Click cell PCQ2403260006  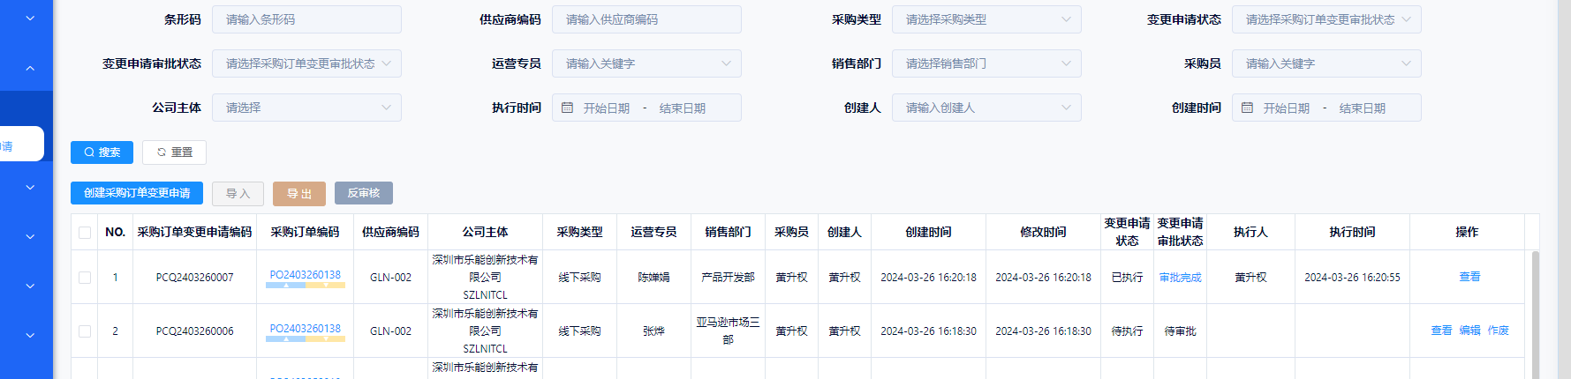point(194,331)
